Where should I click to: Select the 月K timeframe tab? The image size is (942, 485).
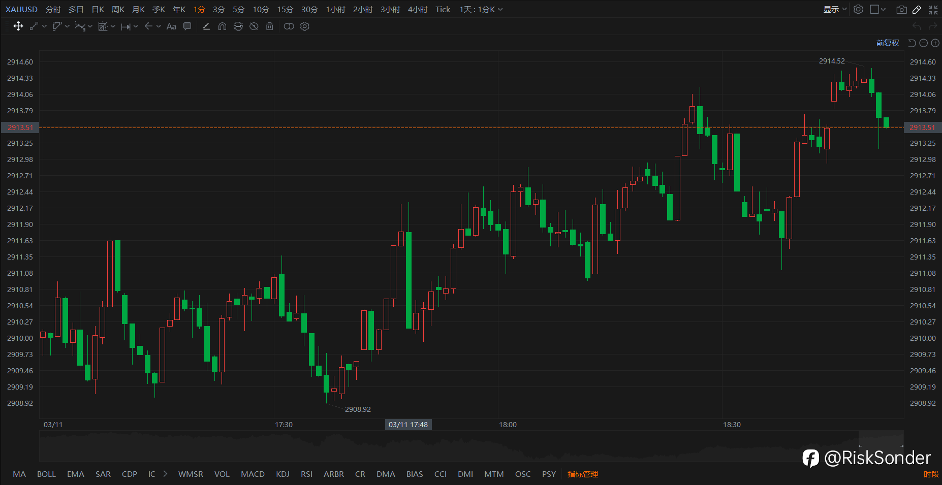pos(138,9)
